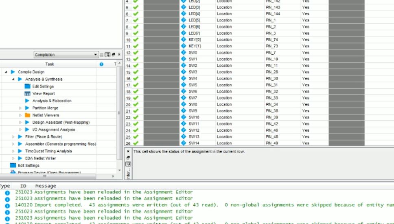This screenshot has width=394, height=224.
Task: Click the Netlist Viewers folder icon
Action: coord(27,115)
